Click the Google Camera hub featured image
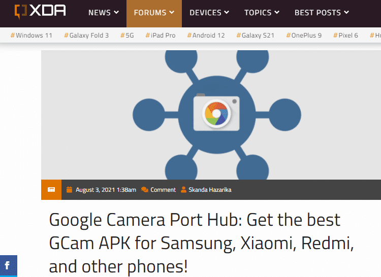Screen dimensions: 381x277 click(x=211, y=115)
